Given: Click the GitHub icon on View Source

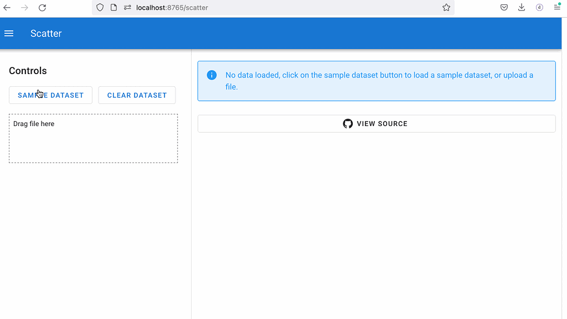Looking at the screenshot, I should 348,123.
